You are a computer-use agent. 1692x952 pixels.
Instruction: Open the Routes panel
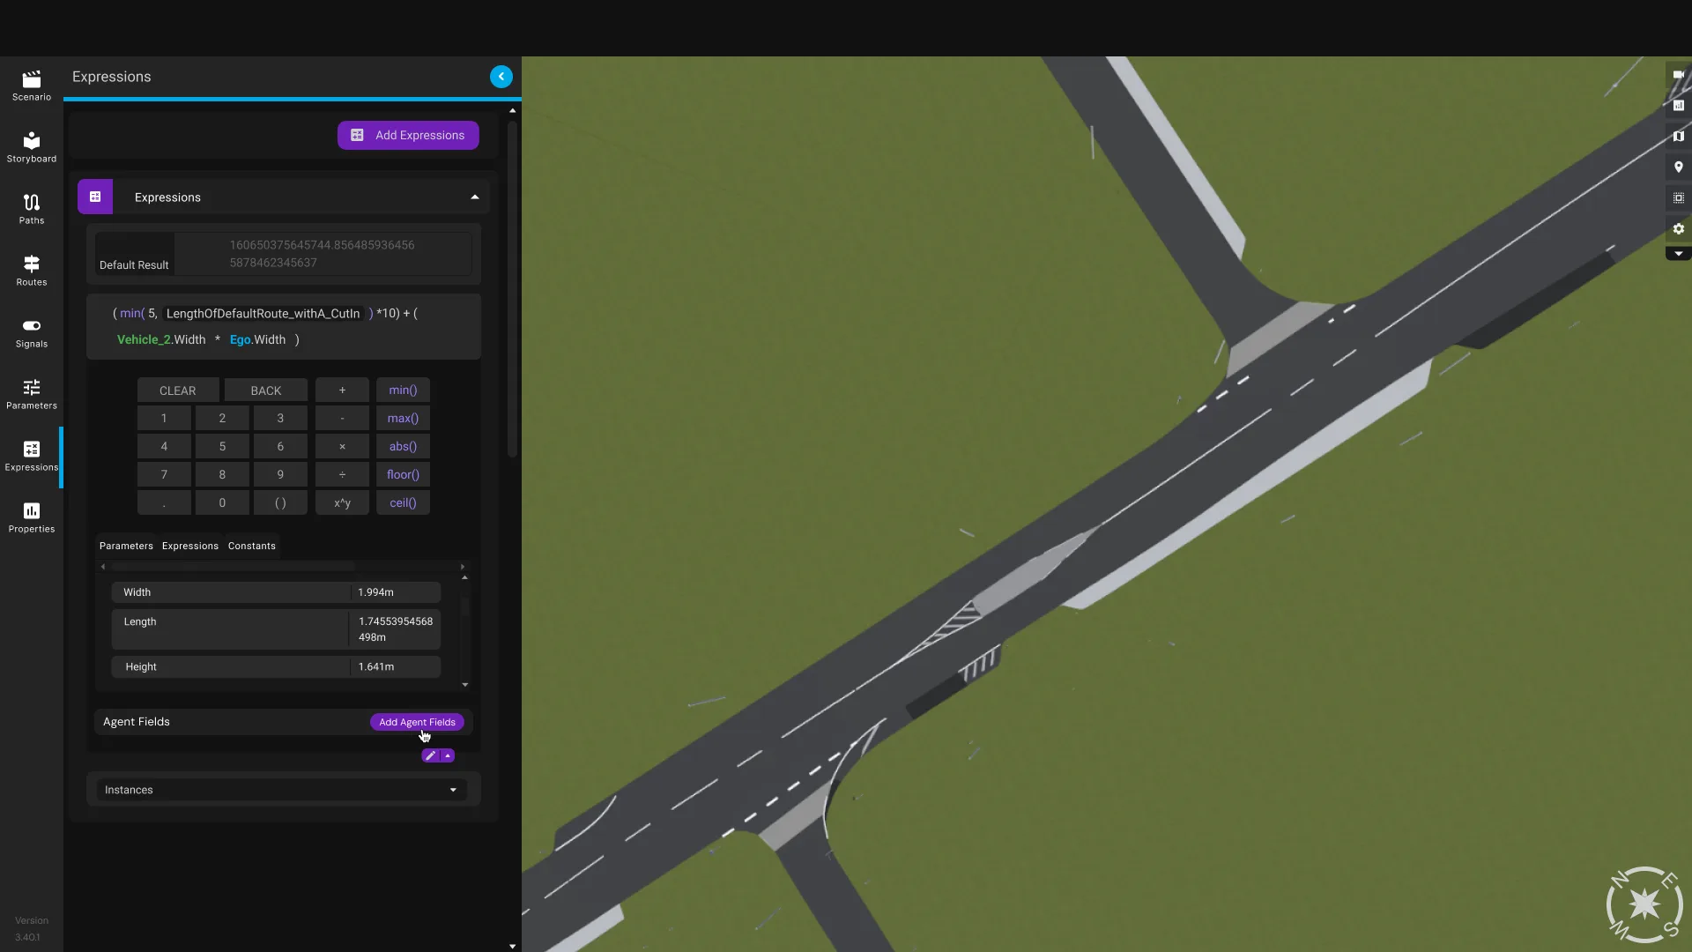tap(32, 271)
